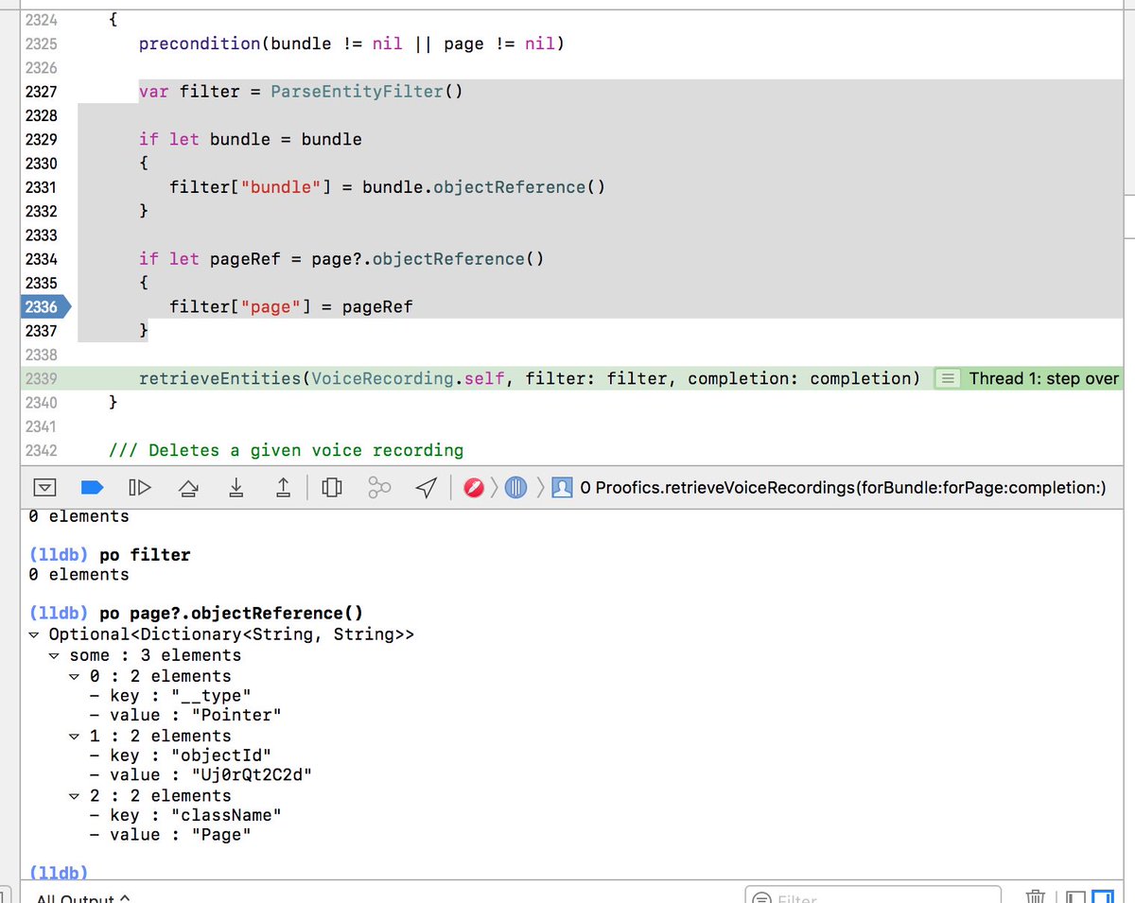Continue program execution in debug bar
Image resolution: width=1135 pixels, height=903 pixels.
(x=139, y=488)
